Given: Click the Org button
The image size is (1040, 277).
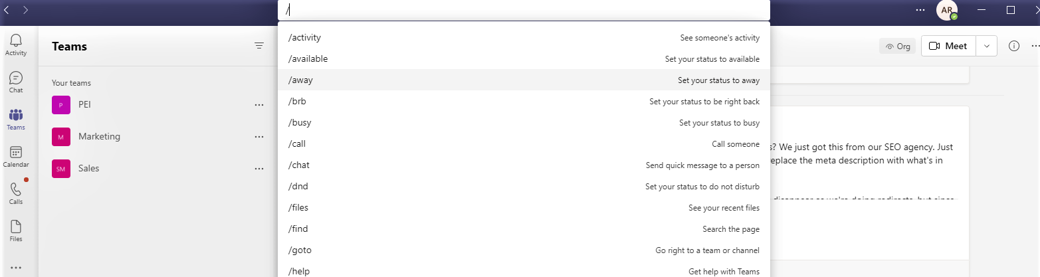Looking at the screenshot, I should [x=897, y=46].
